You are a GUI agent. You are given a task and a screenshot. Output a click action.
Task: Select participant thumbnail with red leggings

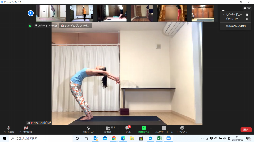[x=172, y=13]
